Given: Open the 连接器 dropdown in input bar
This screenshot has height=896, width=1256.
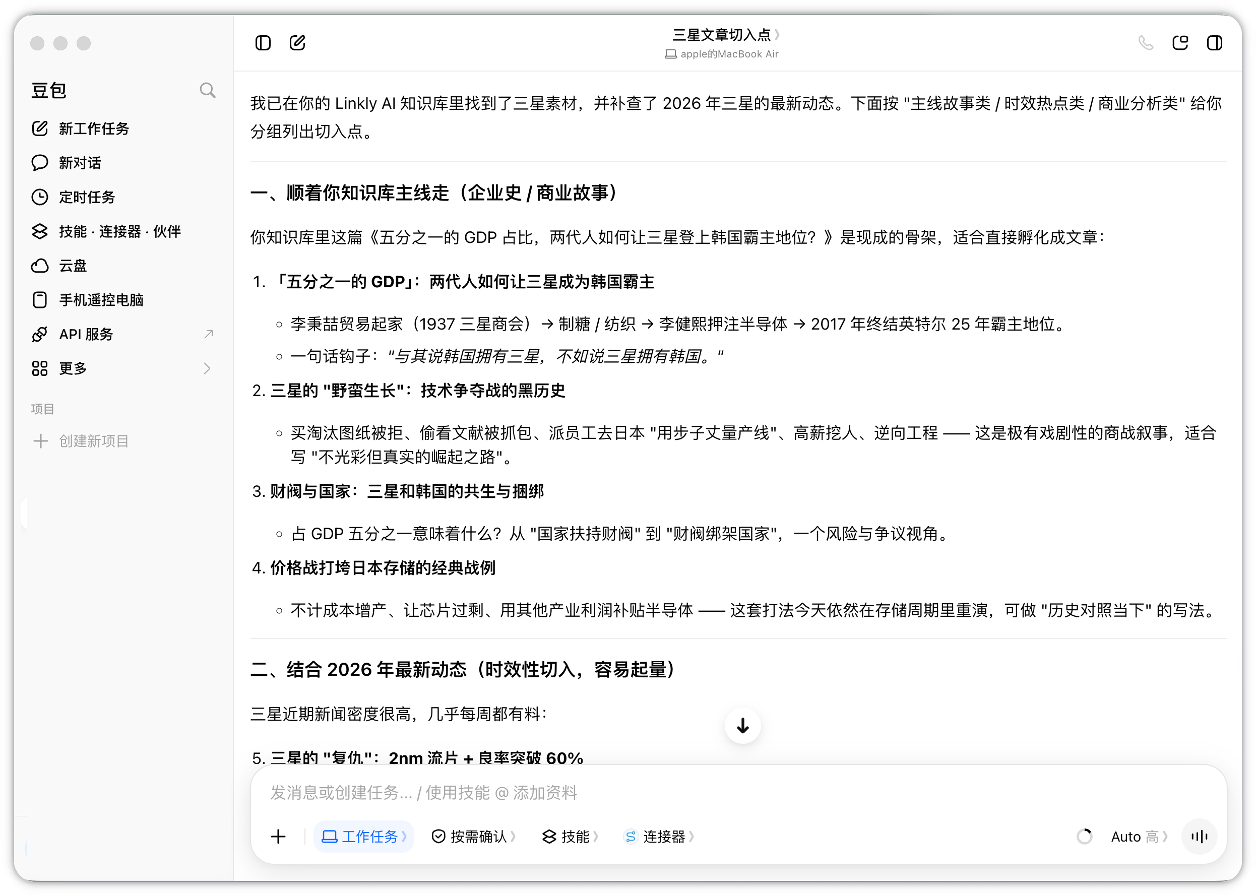Looking at the screenshot, I should click(659, 837).
